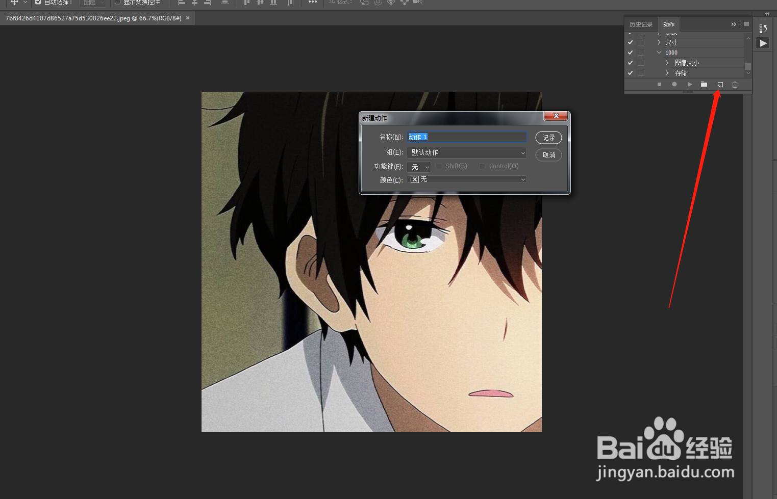
Task: Toggle dialog box for 存储 step
Action: coord(641,73)
